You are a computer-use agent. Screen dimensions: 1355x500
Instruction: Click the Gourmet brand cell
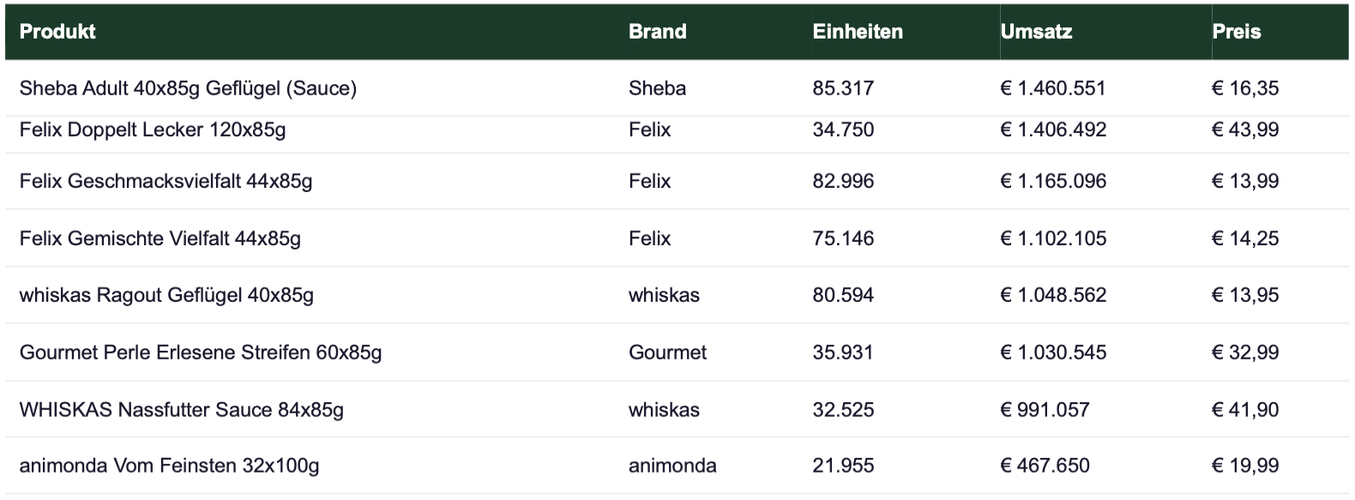667,352
